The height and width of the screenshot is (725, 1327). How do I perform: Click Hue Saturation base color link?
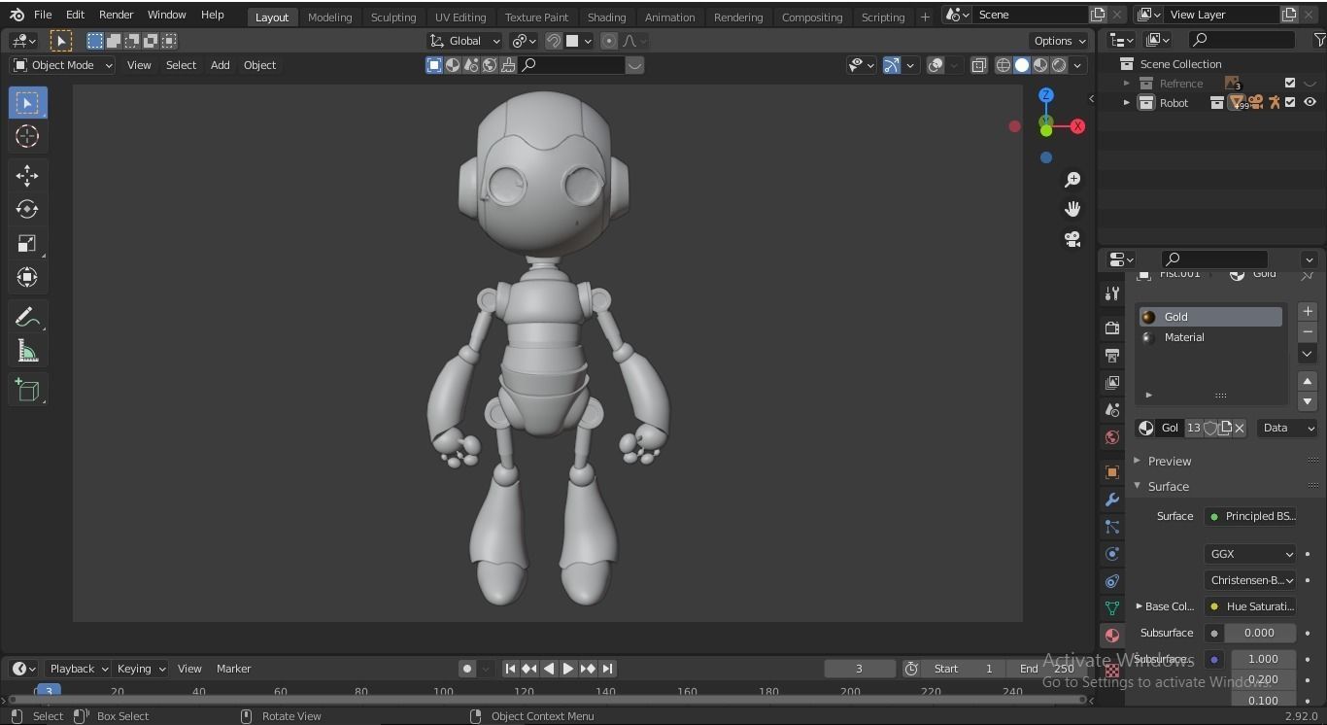click(1250, 606)
